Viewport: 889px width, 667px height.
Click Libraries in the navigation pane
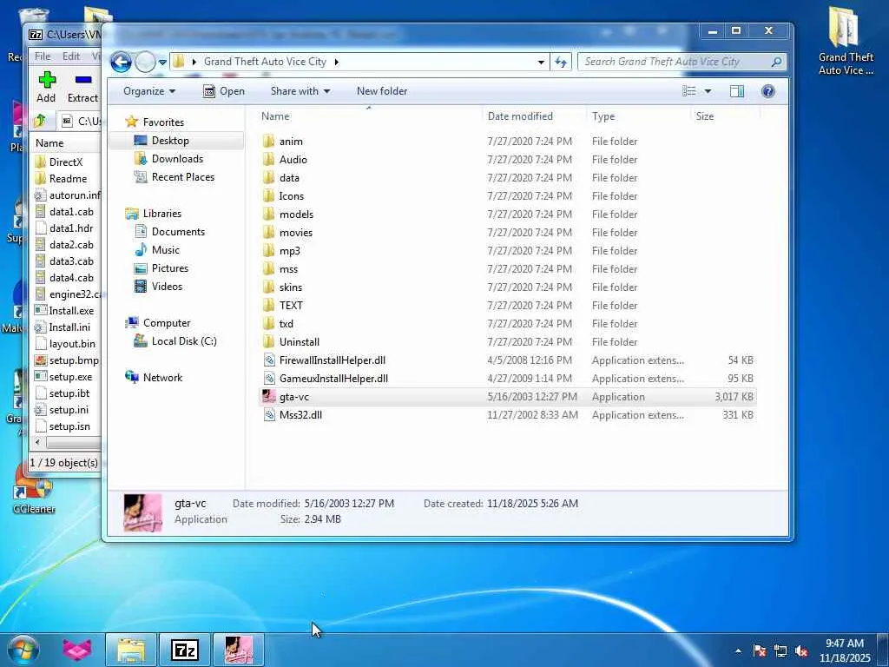click(x=161, y=214)
